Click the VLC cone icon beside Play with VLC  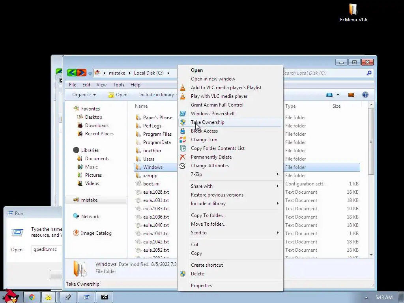[x=183, y=96]
